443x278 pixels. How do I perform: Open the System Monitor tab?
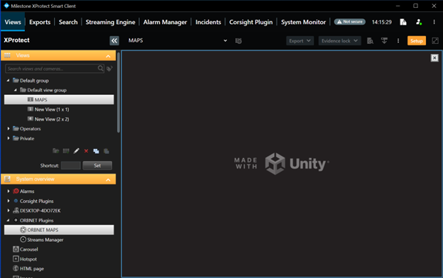tap(303, 22)
